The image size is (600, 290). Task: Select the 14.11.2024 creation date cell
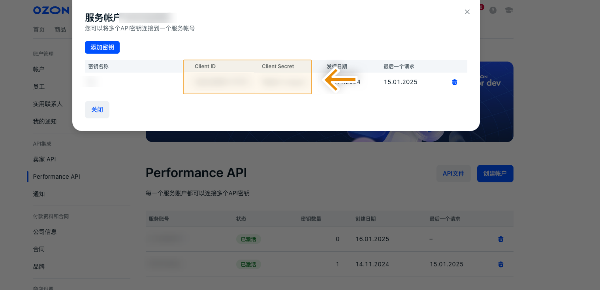tap(372, 264)
